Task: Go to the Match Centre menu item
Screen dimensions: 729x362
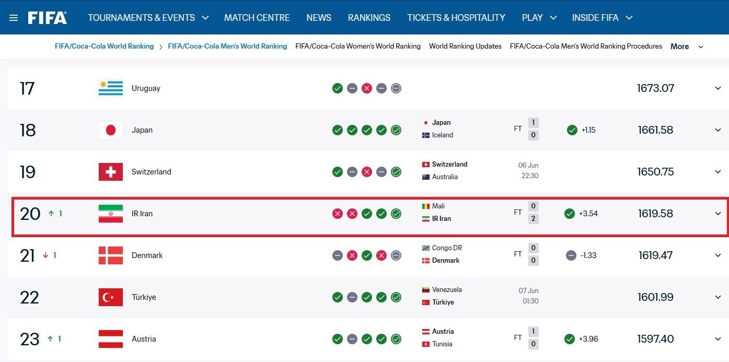Action: (x=257, y=18)
